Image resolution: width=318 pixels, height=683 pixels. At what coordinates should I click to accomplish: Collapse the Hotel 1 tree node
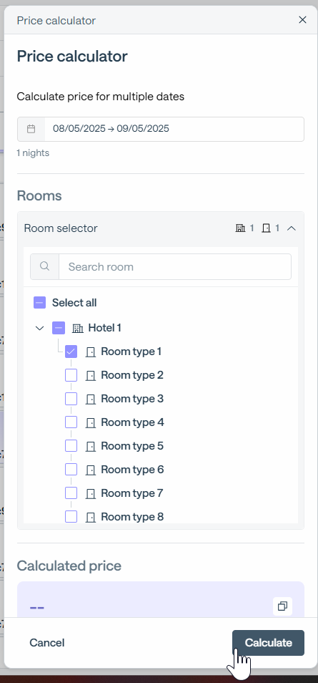(x=39, y=328)
